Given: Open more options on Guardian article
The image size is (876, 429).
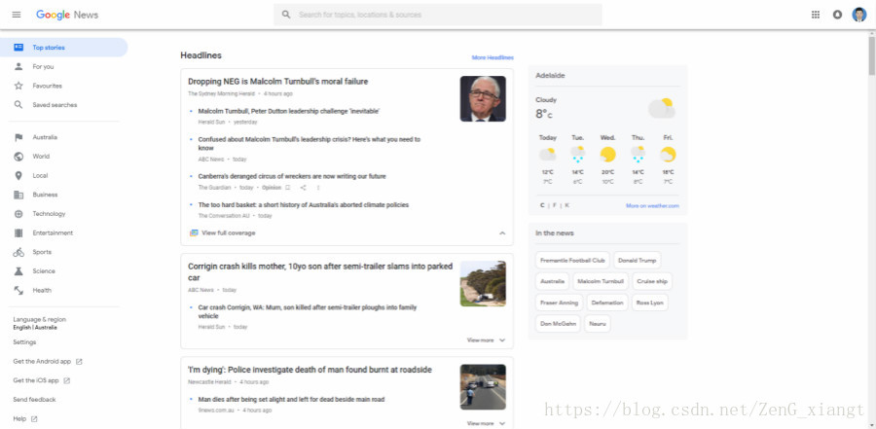Looking at the screenshot, I should tap(318, 188).
